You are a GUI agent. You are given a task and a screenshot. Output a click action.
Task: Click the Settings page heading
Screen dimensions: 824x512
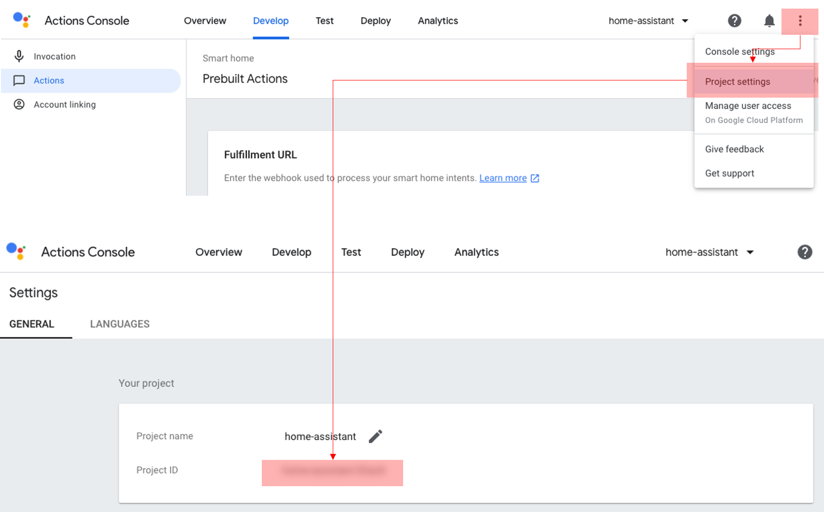pos(33,292)
